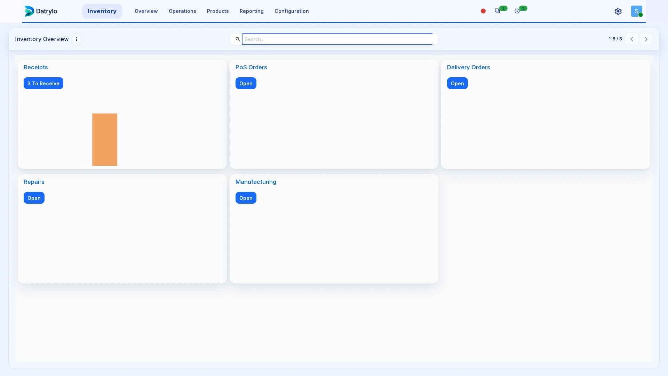Focus the Search input field
This screenshot has width=668, height=376.
337,39
